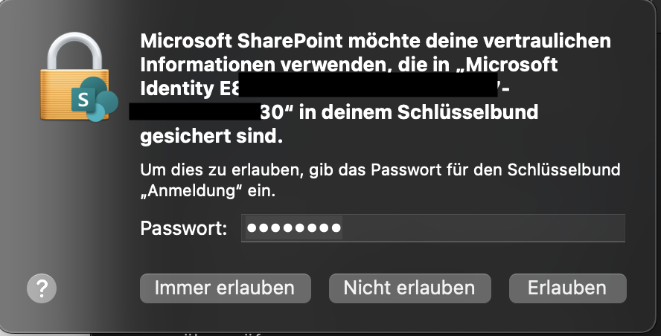
Task: Click the masked password dots
Action: 294,228
